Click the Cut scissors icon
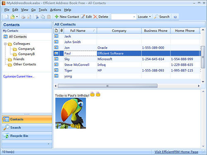 37,17
